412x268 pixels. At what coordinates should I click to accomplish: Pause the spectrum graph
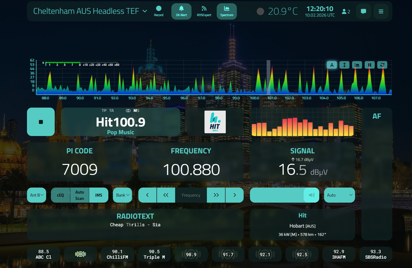click(x=369, y=65)
